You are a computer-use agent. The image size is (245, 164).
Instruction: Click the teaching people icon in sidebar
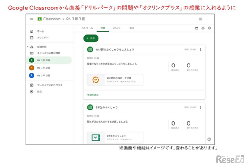coord(31,47)
